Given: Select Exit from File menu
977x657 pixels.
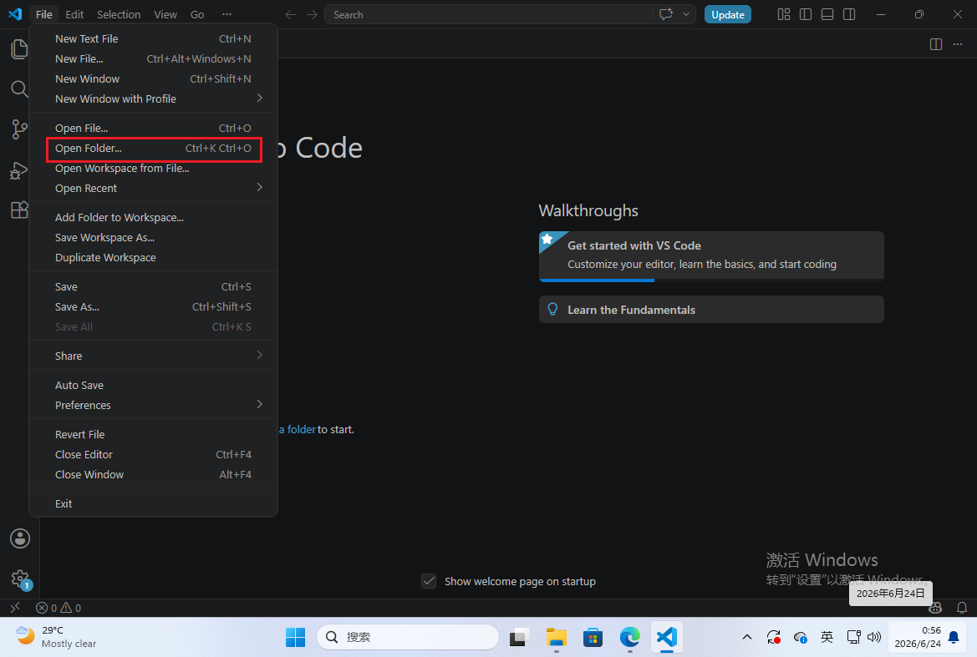Looking at the screenshot, I should coord(153,503).
